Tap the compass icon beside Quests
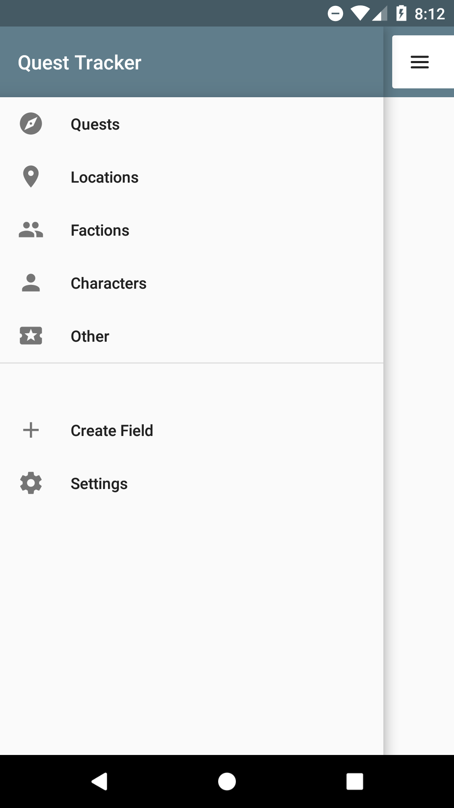454x808 pixels. [31, 124]
